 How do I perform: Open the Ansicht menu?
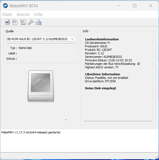(23, 15)
